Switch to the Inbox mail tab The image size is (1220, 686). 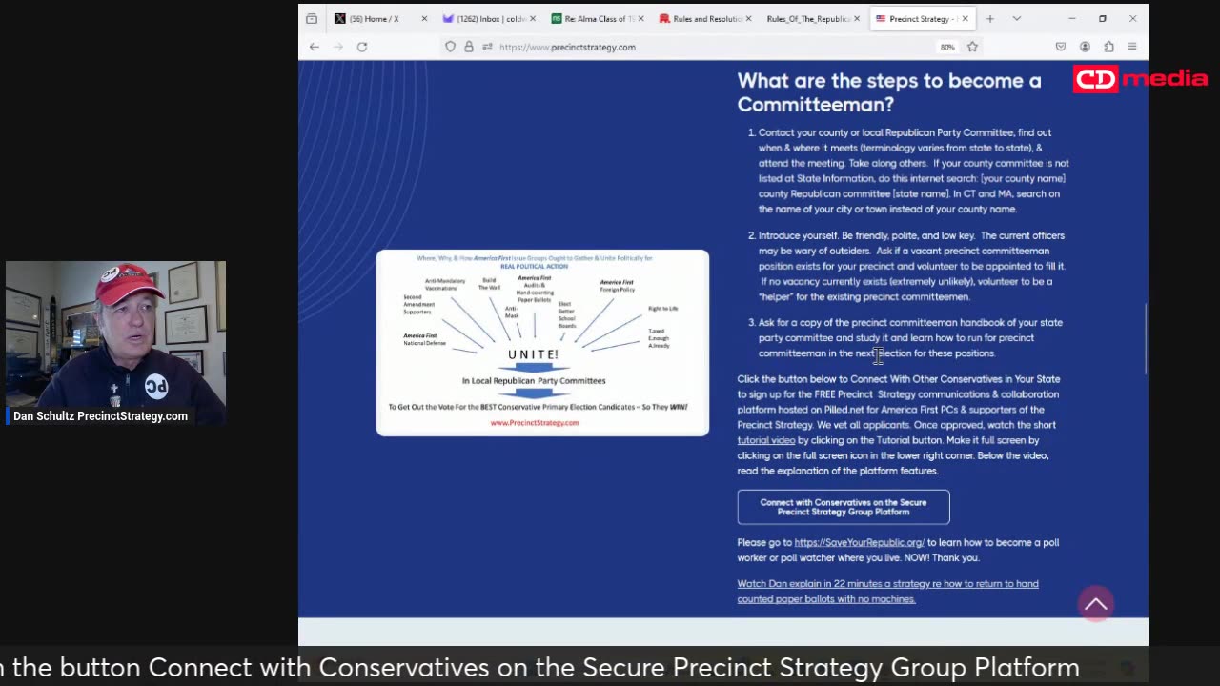tap(486, 18)
